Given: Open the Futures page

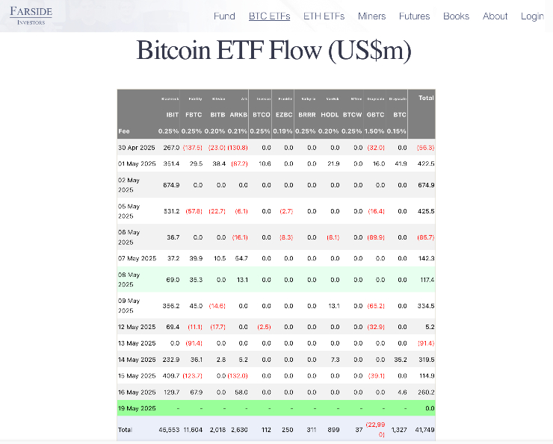Looking at the screenshot, I should pyautogui.click(x=414, y=16).
